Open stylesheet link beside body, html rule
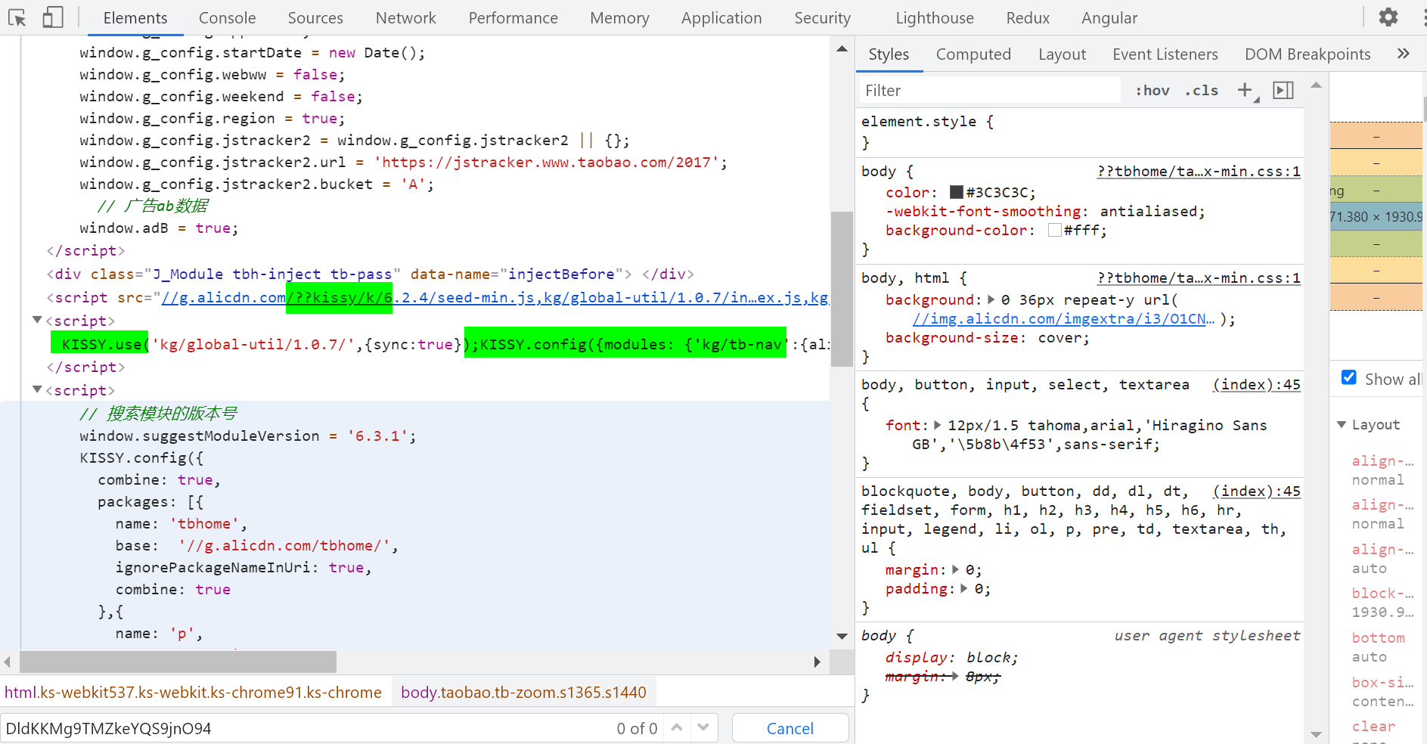 coord(1199,277)
